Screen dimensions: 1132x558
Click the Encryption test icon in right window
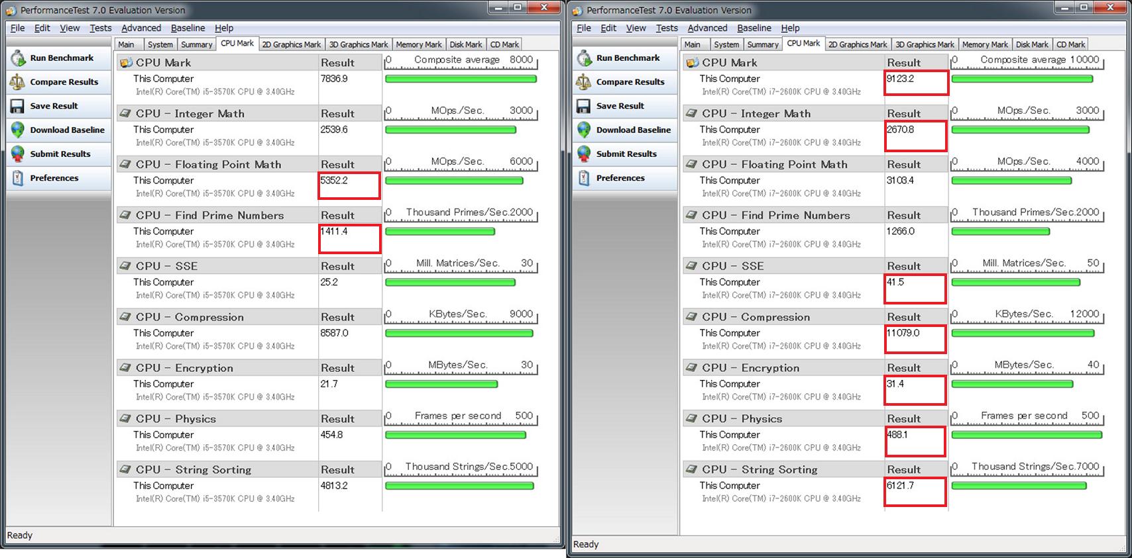[x=691, y=368]
